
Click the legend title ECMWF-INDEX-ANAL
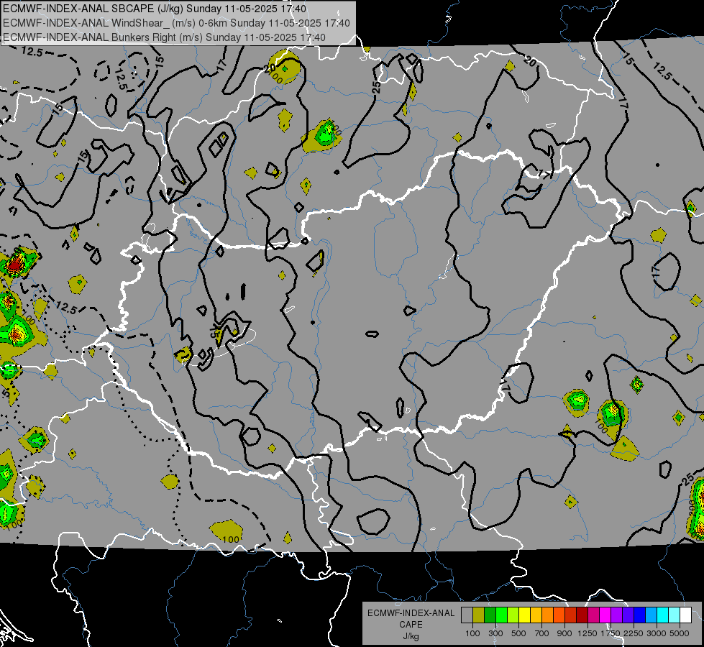(411, 613)
